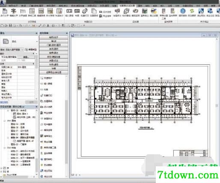Collapse the 建施-04 sheet node in browser

coord(8,138)
